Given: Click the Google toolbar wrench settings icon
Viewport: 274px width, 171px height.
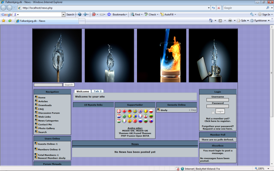Looking at the screenshot, I should tap(252, 14).
